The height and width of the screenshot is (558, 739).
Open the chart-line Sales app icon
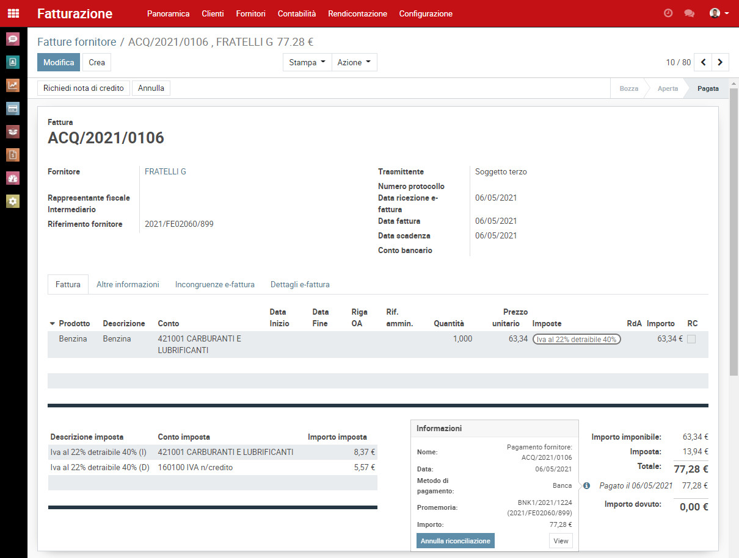[x=13, y=85]
